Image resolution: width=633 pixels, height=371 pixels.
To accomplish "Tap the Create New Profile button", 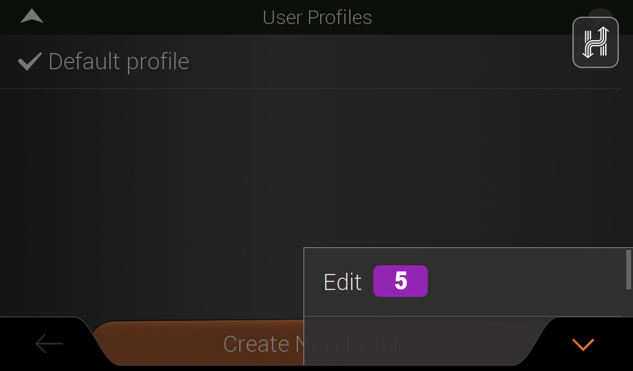I will [x=198, y=343].
